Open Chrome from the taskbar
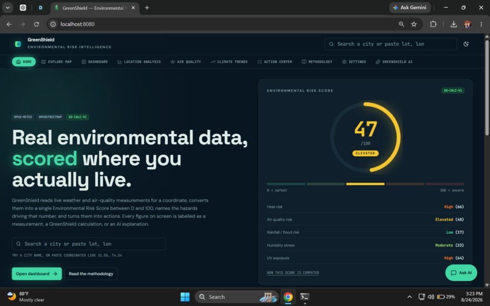The image size is (490, 306). (x=288, y=297)
